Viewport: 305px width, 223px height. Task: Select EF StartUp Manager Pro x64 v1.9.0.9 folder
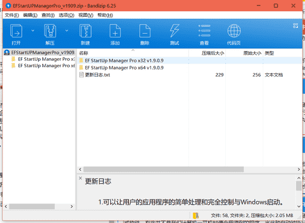(x=124, y=68)
